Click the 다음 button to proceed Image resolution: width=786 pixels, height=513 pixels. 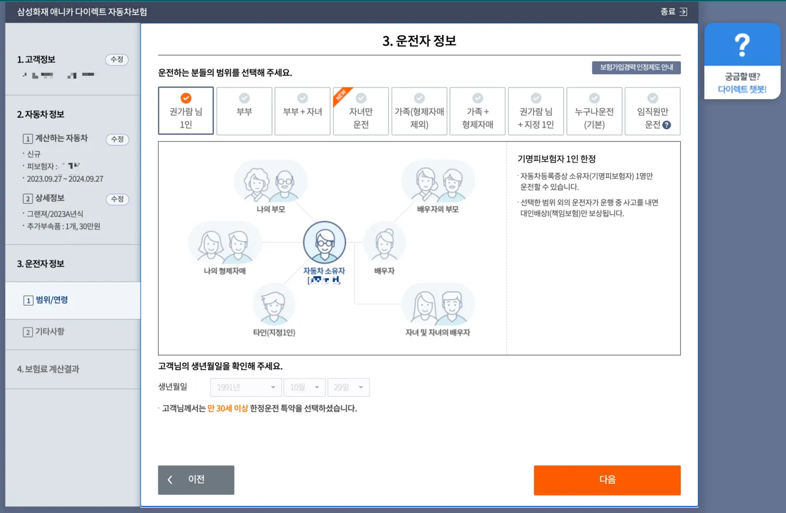607,480
